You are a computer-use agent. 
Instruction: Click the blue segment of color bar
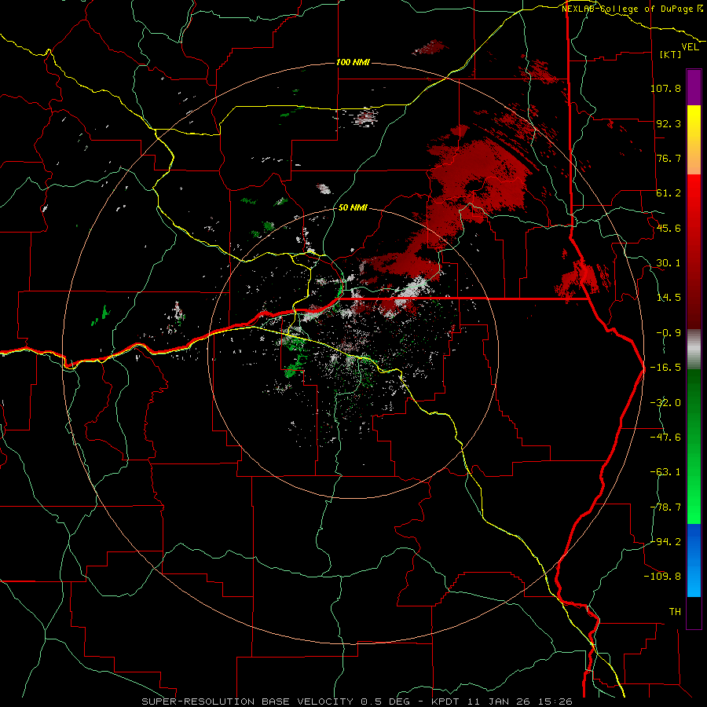694,560
